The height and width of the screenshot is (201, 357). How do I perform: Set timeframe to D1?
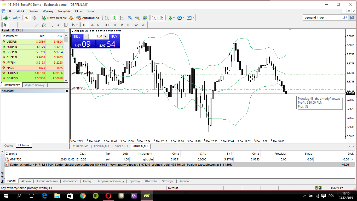point(129,25)
